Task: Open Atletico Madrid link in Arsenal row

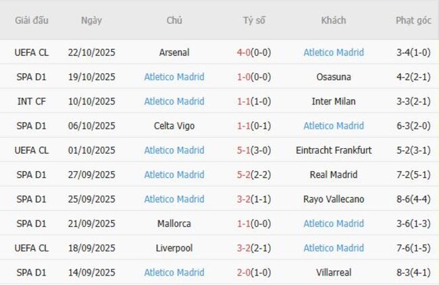Action: point(334,53)
